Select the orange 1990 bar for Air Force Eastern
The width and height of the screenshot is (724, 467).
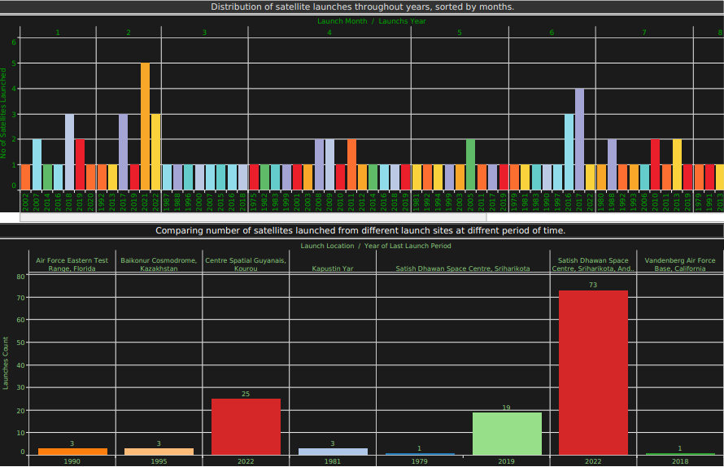coord(72,451)
